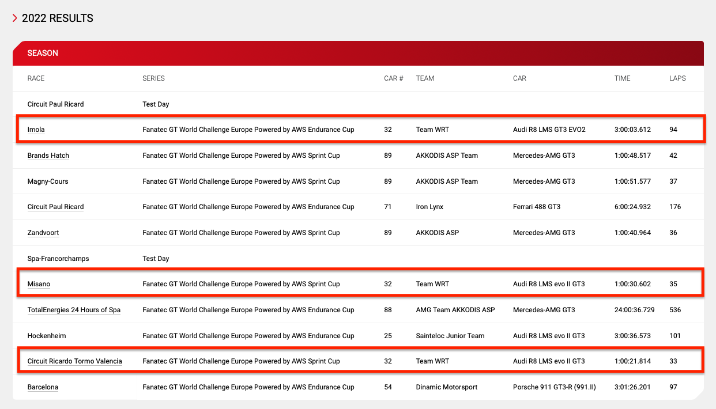Open the Misano race link
716x409 pixels.
(39, 284)
